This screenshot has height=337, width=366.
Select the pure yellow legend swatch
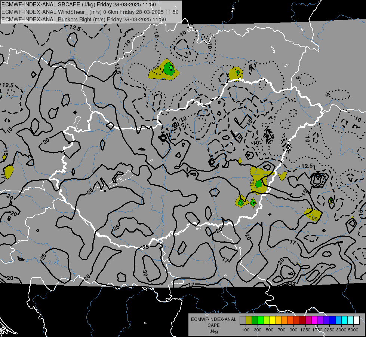(273, 320)
